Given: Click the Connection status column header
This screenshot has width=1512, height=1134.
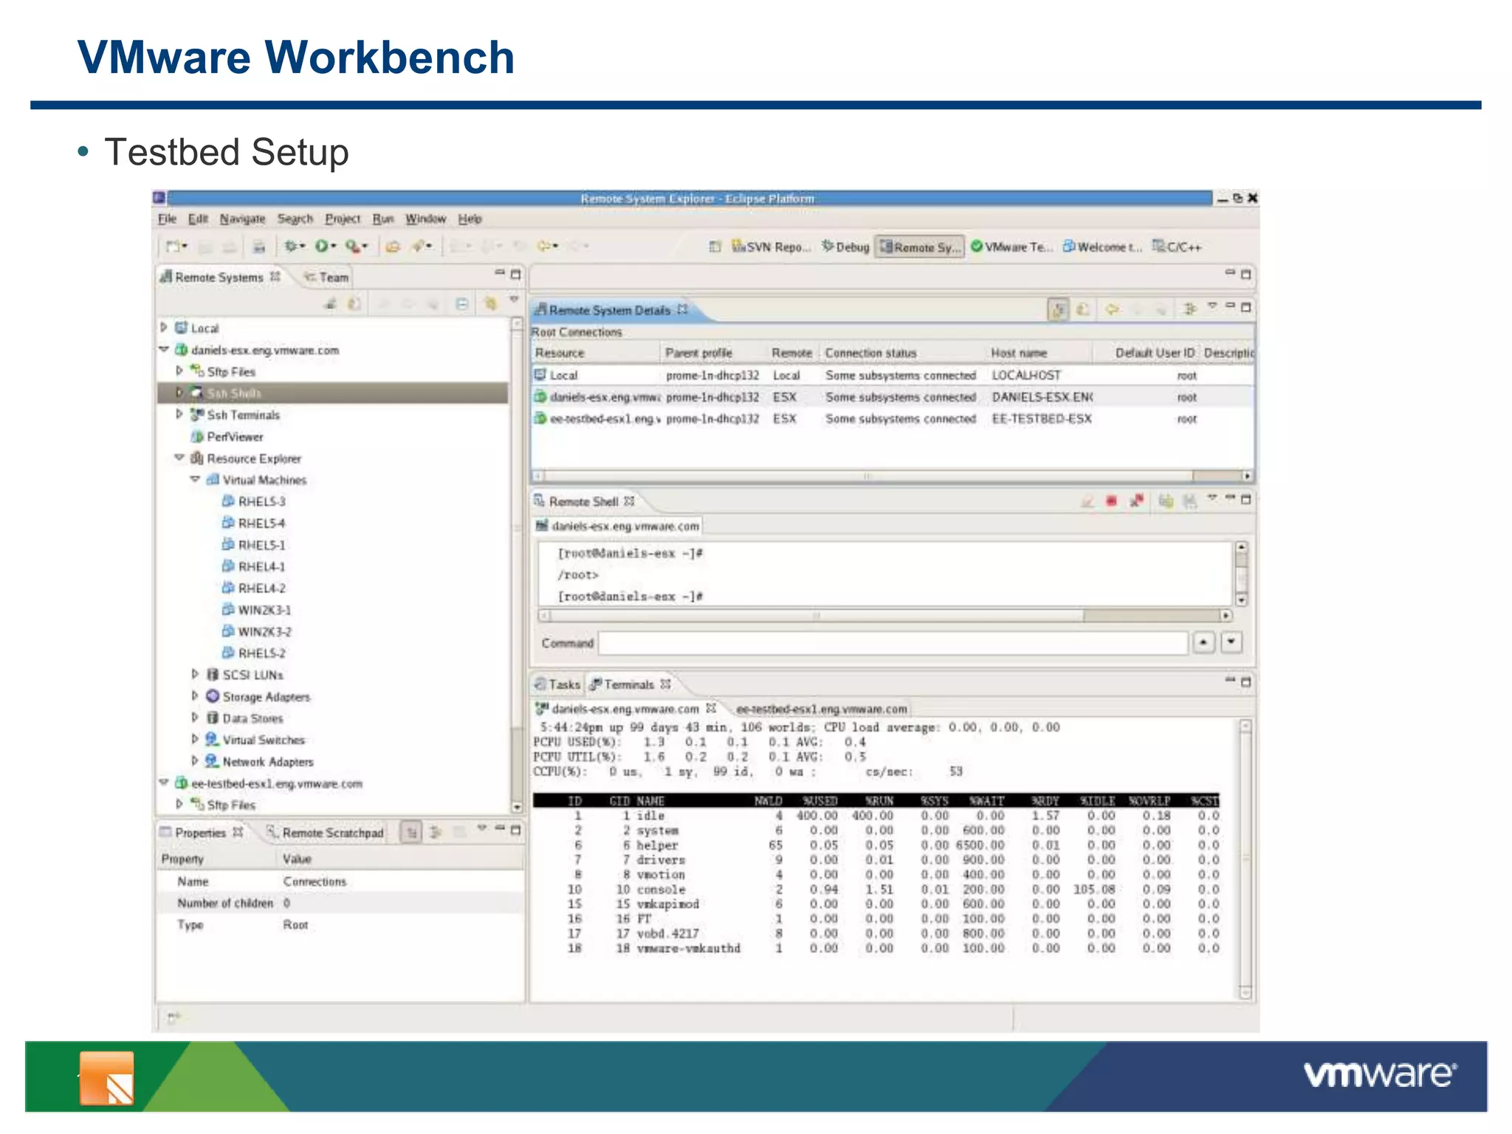Looking at the screenshot, I should click(904, 353).
